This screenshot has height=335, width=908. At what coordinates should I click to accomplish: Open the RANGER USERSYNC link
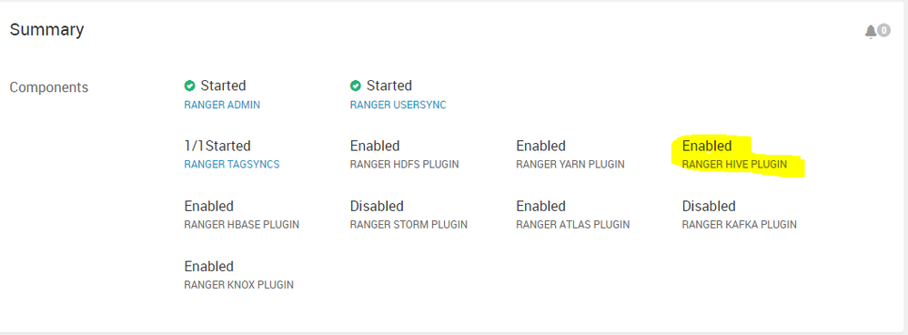coord(399,105)
